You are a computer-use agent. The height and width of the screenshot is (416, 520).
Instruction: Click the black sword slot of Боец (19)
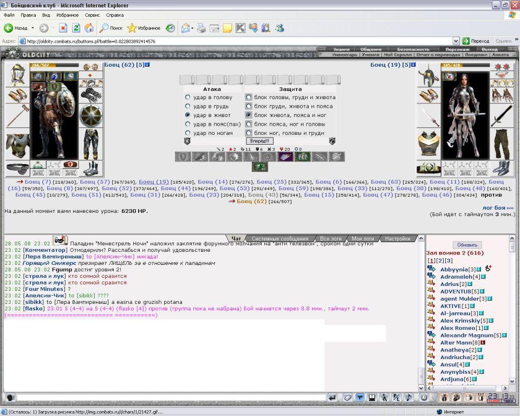pyautogui.click(x=502, y=115)
